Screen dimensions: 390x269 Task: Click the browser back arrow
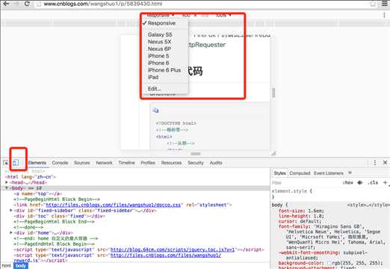coord(6,4)
